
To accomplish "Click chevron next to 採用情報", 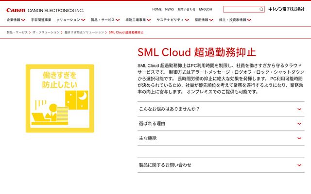I will [x=211, y=20].
